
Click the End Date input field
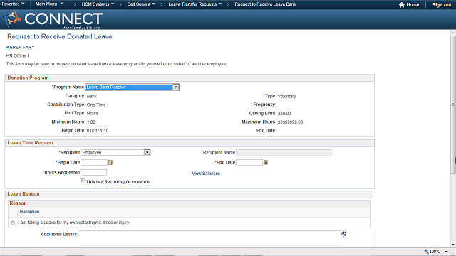click(249, 163)
